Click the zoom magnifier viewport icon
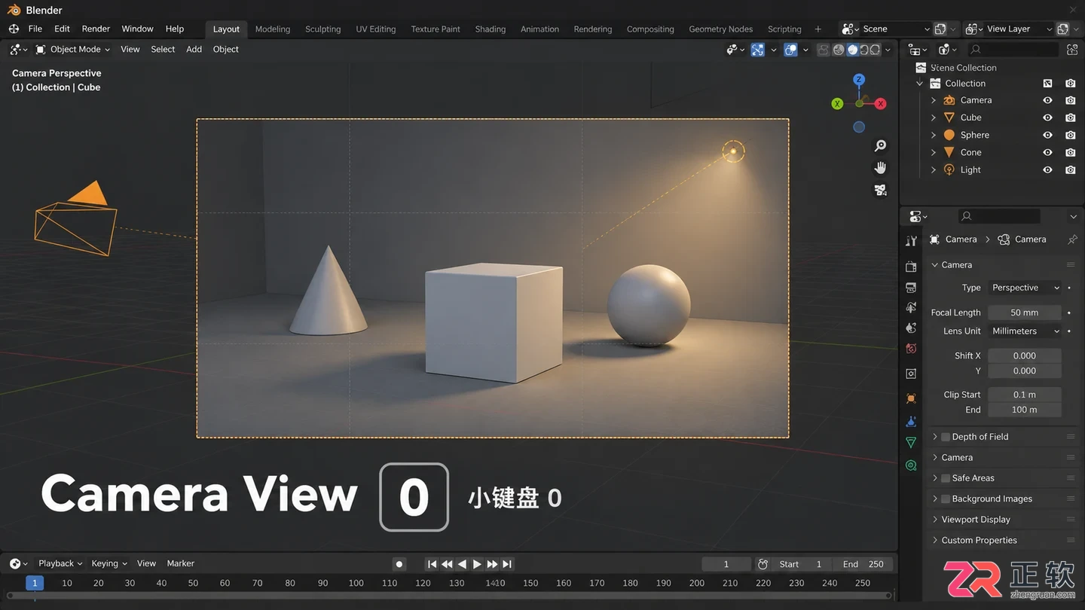Viewport: 1085px width, 610px height. 880,146
